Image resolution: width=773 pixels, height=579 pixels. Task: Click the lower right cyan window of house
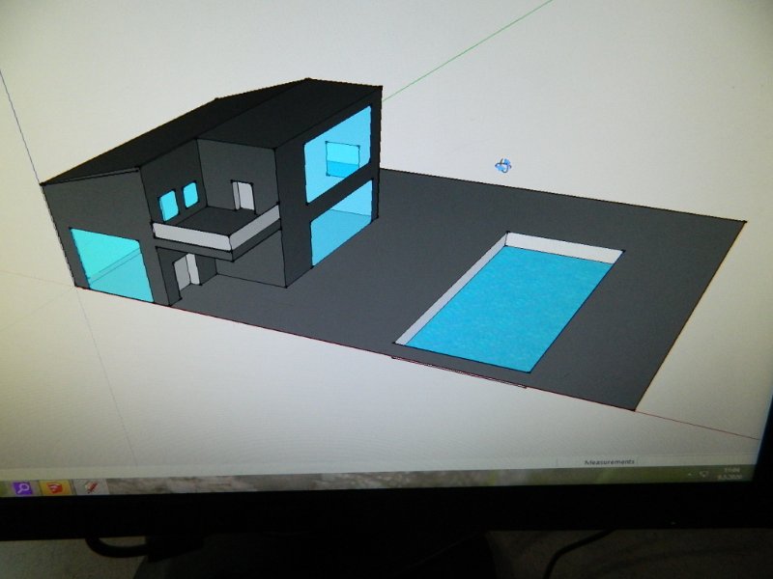tap(340, 224)
